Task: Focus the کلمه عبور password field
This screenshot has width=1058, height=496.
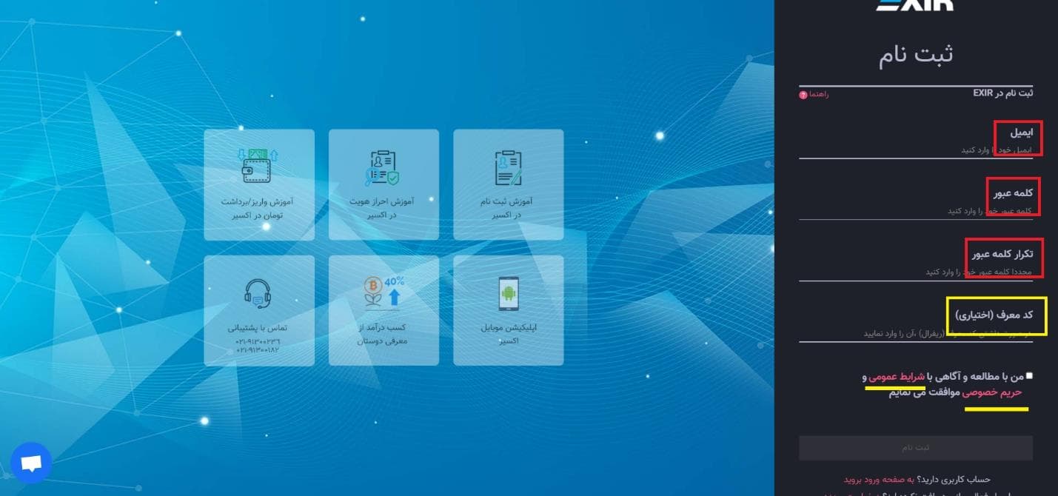Action: coord(916,211)
